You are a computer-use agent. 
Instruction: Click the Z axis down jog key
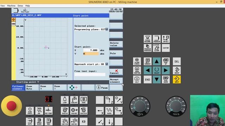(x=109, y=121)
